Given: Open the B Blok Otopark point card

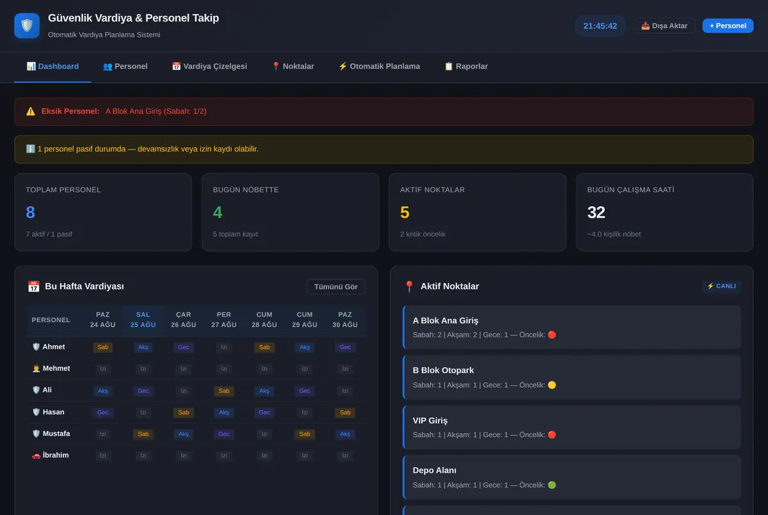Looking at the screenshot, I should pyautogui.click(x=572, y=377).
